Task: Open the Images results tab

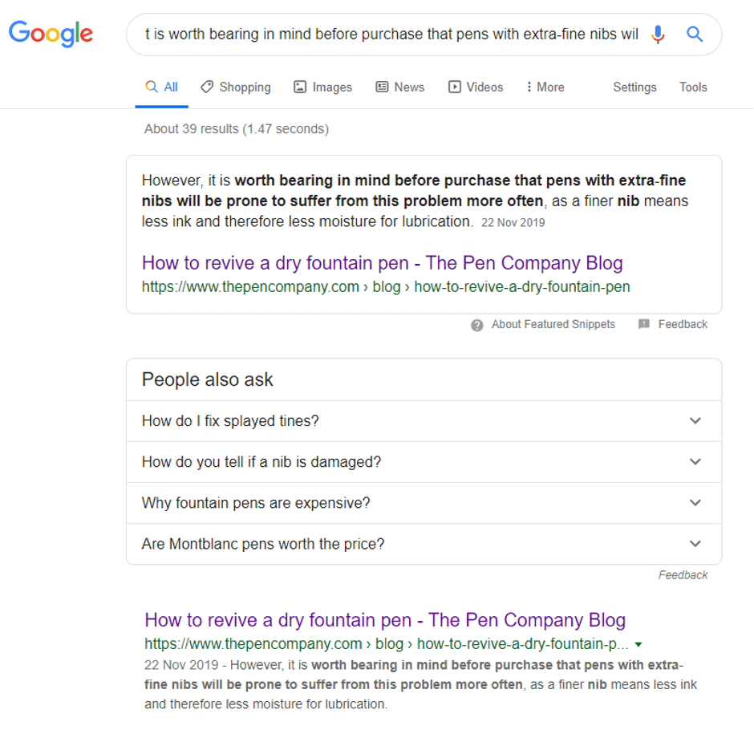Action: pos(322,87)
